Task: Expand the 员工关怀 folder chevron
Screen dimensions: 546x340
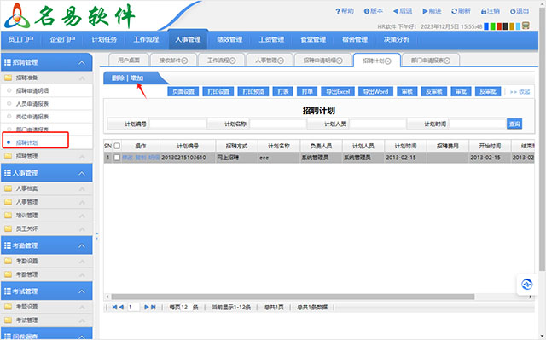Action: 82,229
